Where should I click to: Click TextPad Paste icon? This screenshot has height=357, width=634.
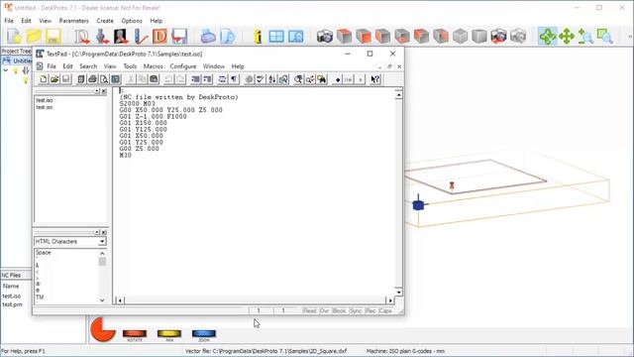(x=154, y=79)
